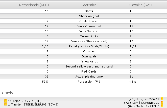Viewport: 167px width, 108px height.
Task: Click yellow card icon next to Kamil KOPUNEK
Action: point(162,102)
